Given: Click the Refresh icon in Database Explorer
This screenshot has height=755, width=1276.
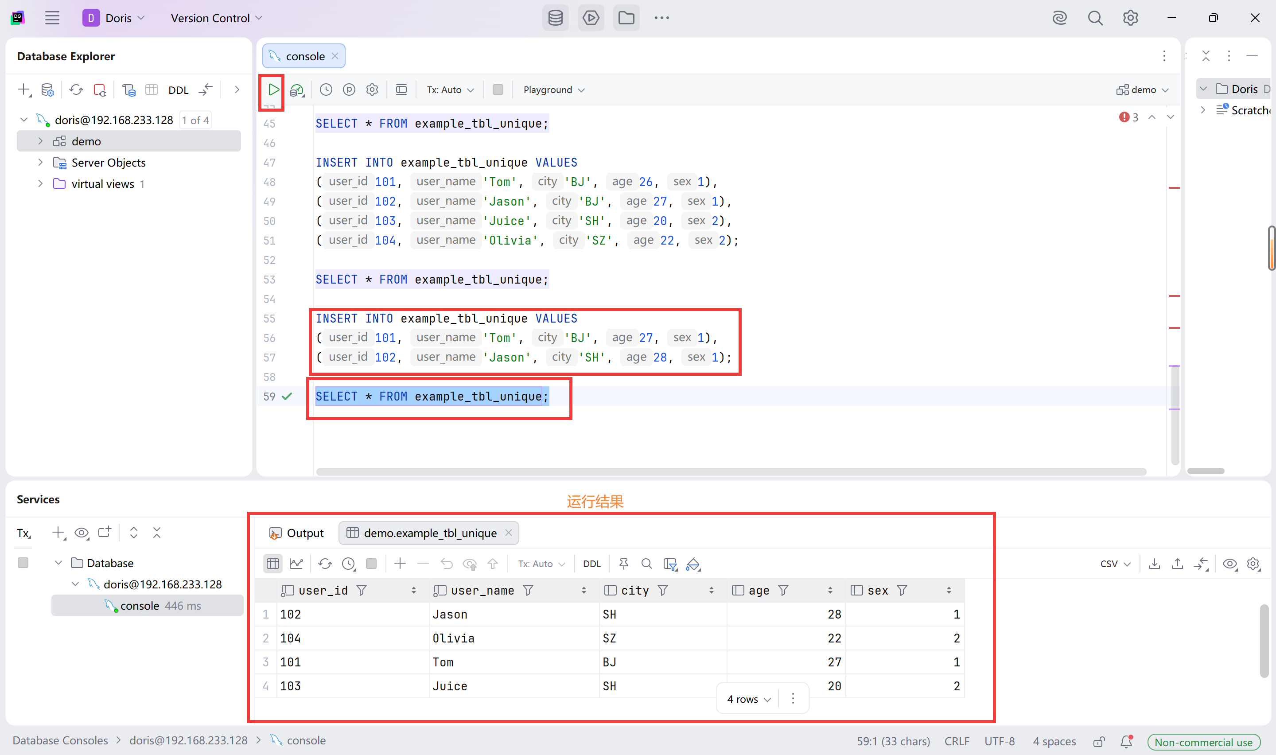Looking at the screenshot, I should click(x=76, y=90).
